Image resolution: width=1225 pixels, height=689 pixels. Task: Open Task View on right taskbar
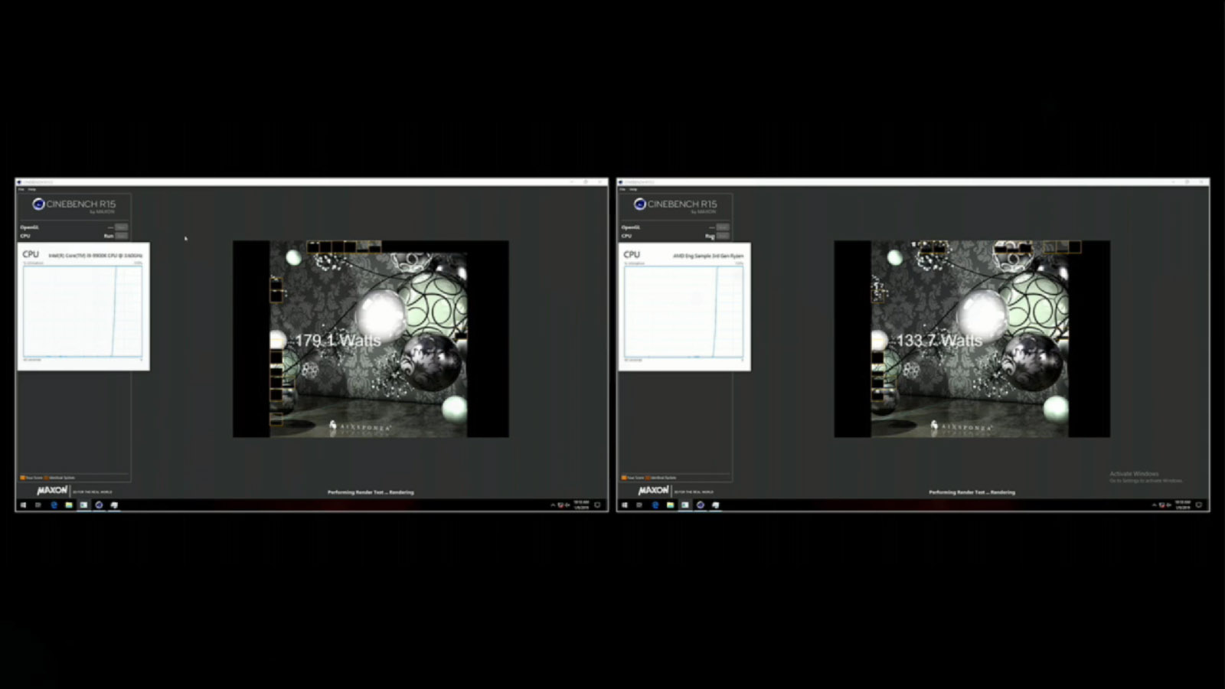click(639, 505)
